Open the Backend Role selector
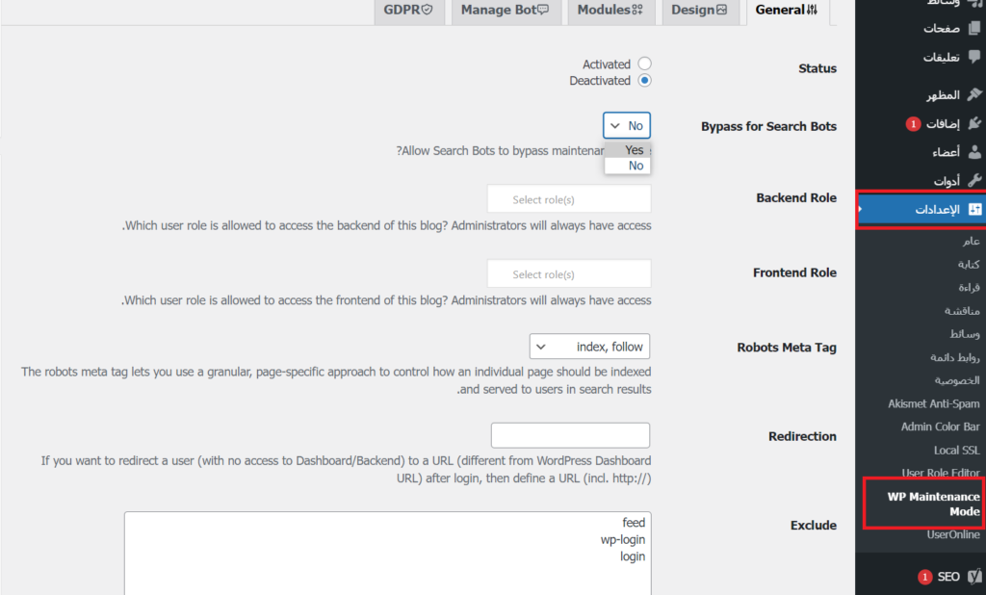The width and height of the screenshot is (986, 595). coord(569,199)
